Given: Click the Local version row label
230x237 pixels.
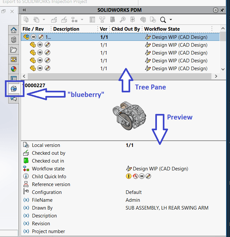Looking at the screenshot, I should (46, 145).
